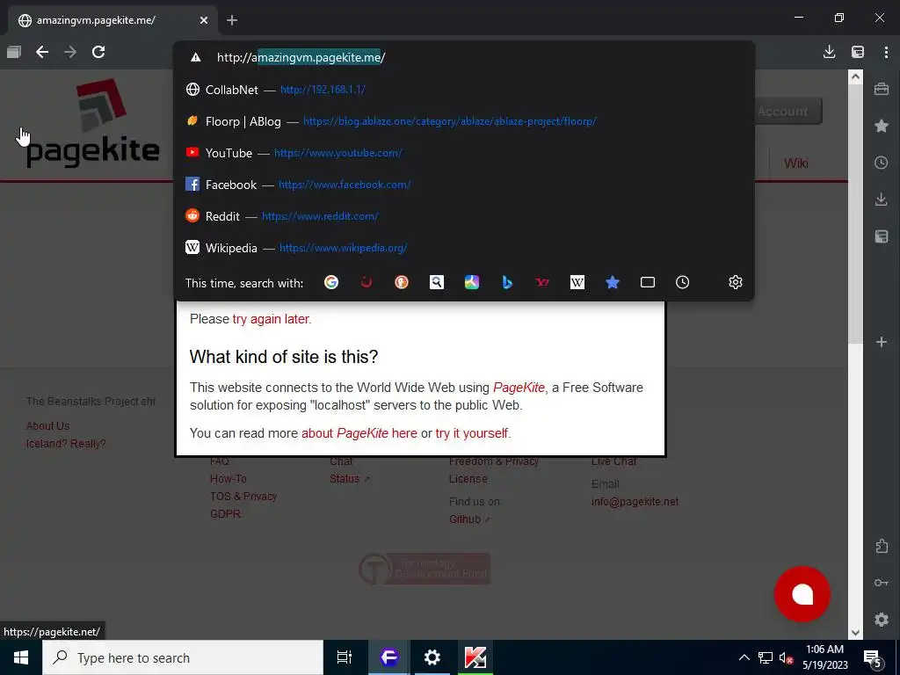900x675 pixels.
Task: Open Kaspersky icon on taskbar
Action: 475,657
